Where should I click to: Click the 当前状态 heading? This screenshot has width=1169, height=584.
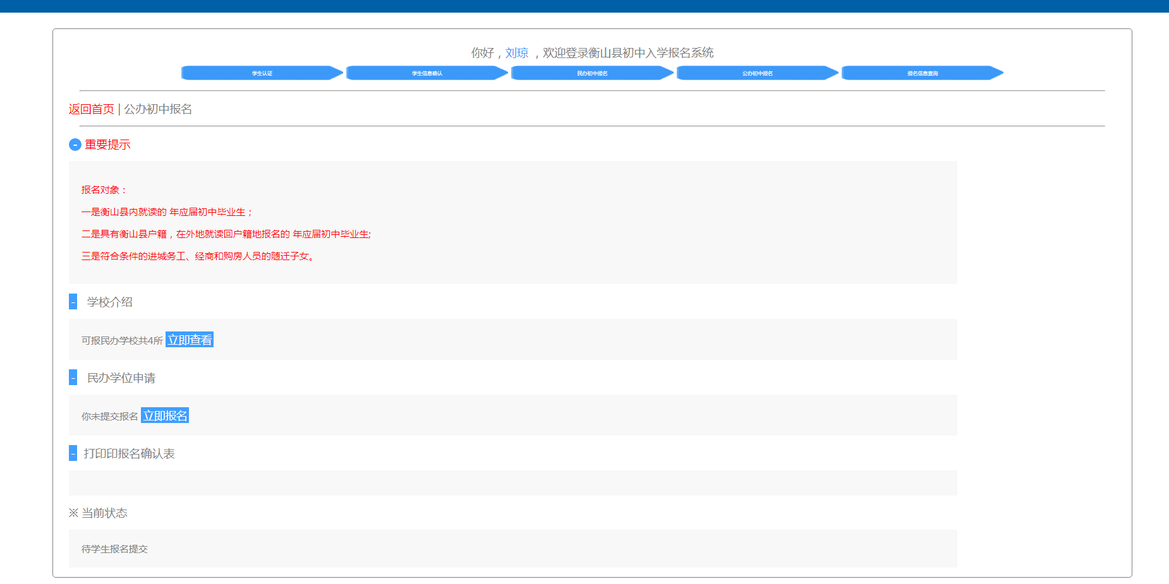(104, 513)
